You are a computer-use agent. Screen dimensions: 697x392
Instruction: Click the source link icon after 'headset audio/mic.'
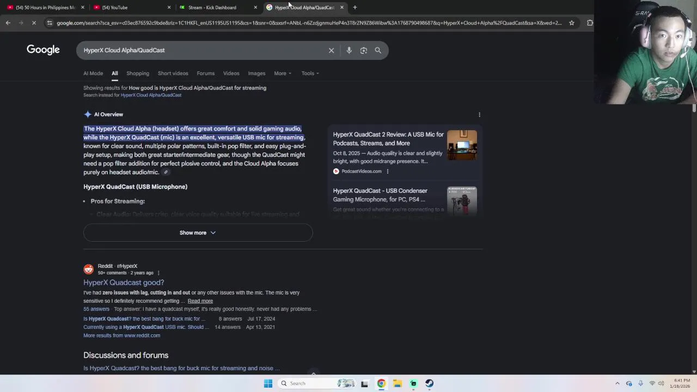166,173
